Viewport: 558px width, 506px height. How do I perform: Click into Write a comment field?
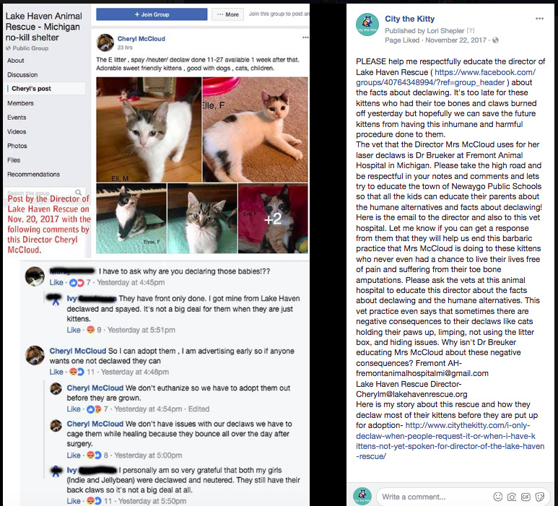432,497
